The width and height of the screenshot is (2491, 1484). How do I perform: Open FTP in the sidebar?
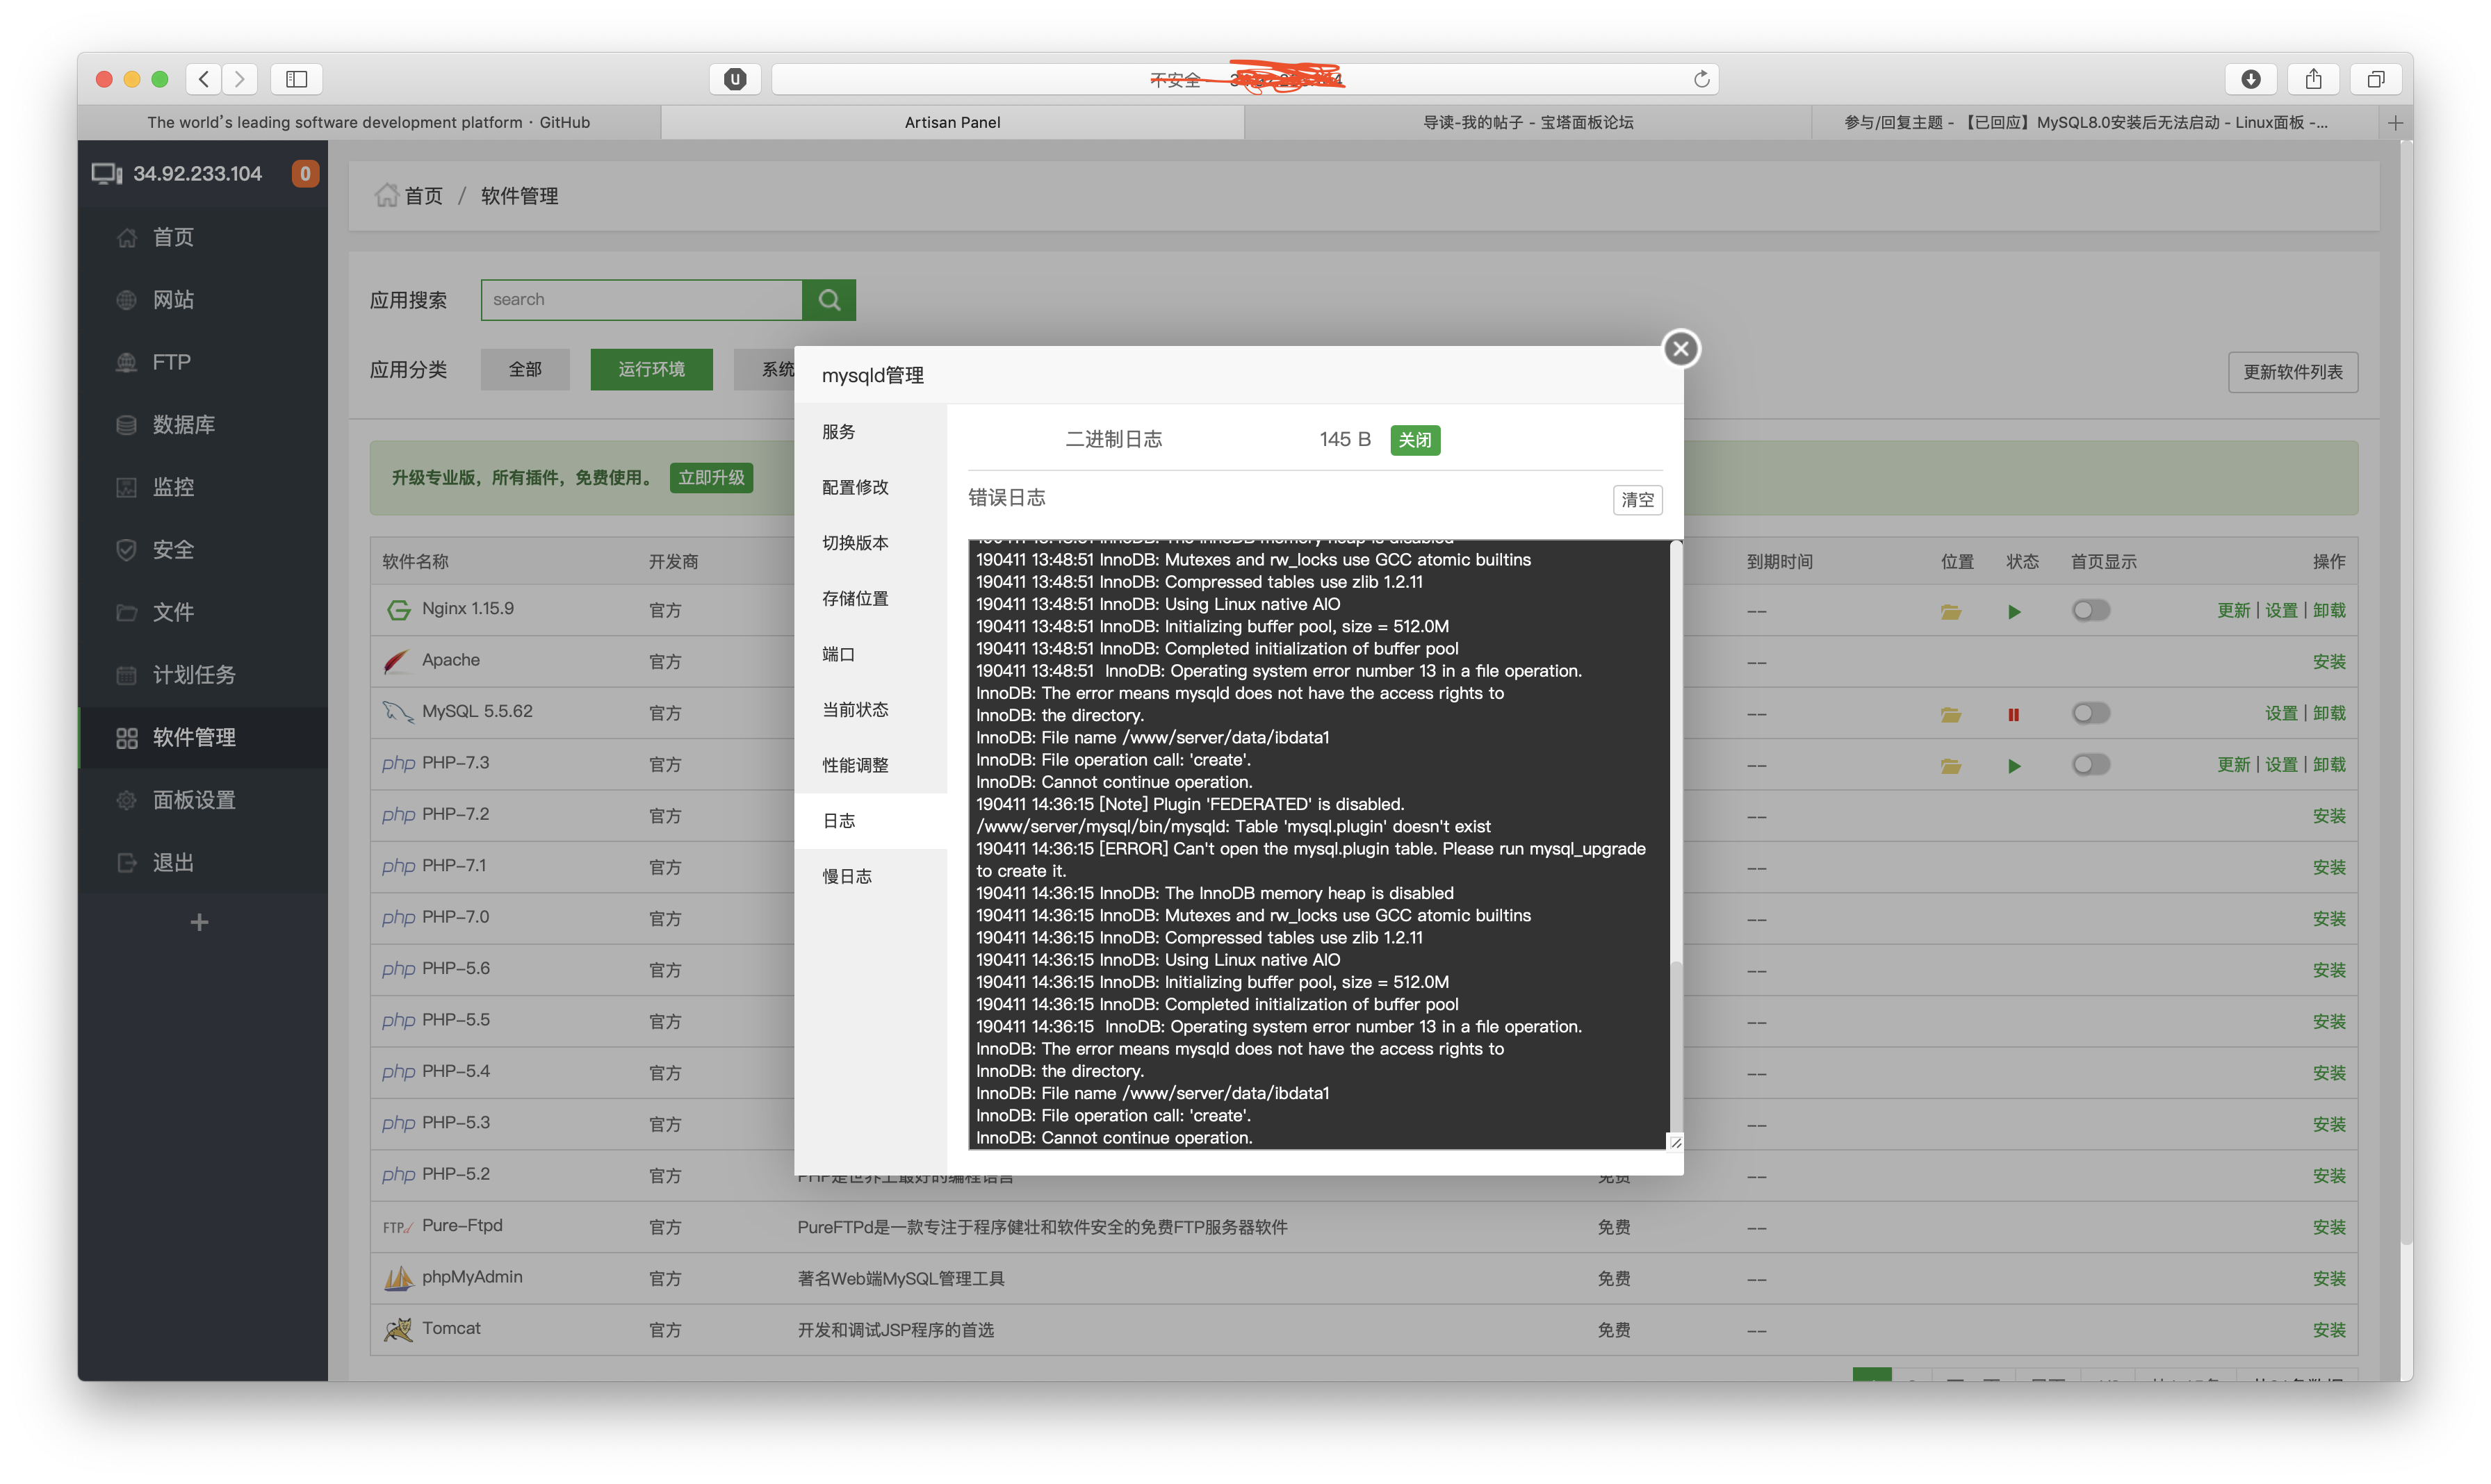point(203,362)
